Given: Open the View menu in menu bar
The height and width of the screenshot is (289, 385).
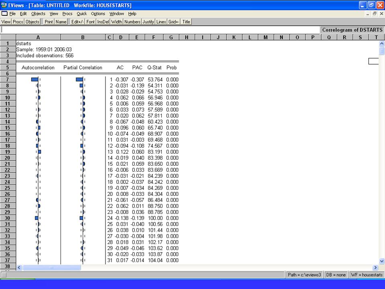Looking at the screenshot, I should [x=54, y=14].
